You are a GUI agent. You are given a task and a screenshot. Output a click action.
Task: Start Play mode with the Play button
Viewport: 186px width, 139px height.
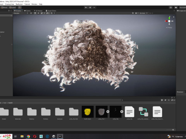click(86, 7)
